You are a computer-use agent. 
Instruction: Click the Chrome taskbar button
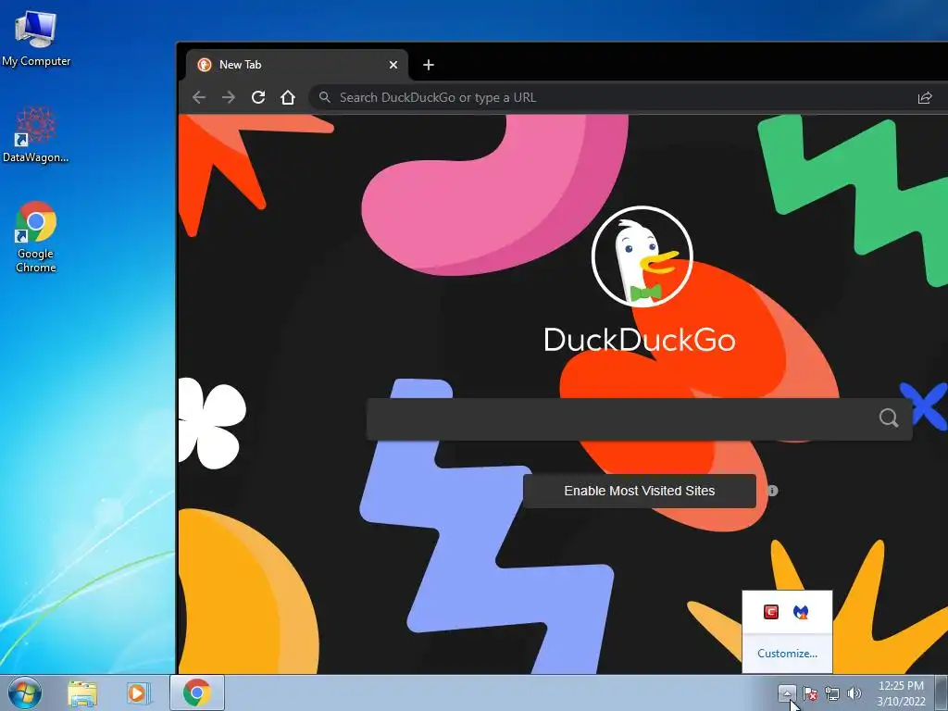tap(197, 692)
